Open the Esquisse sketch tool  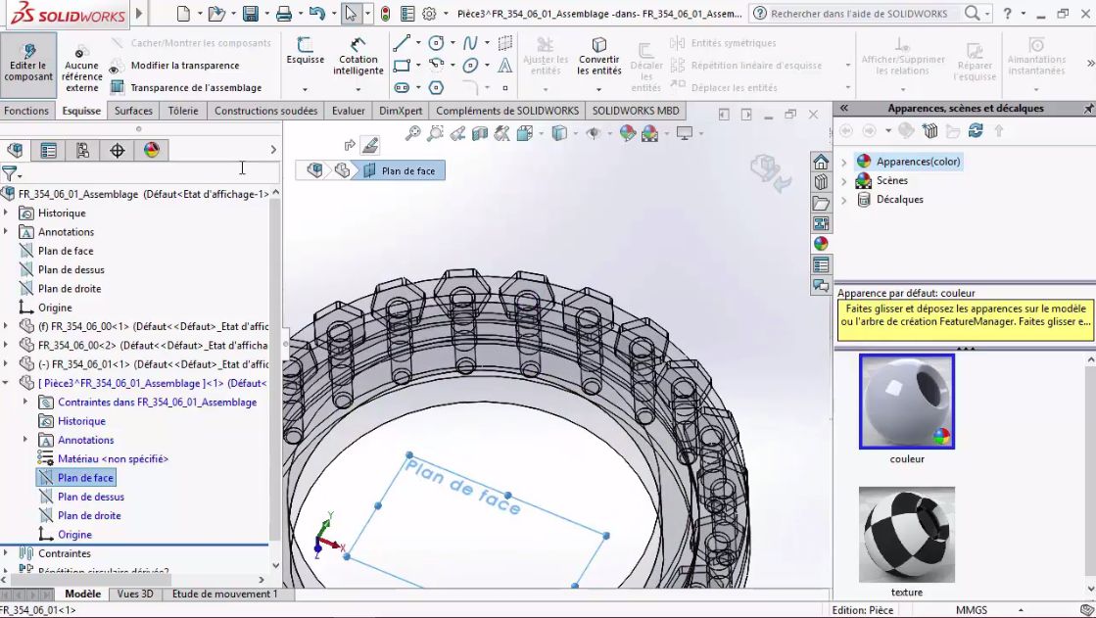[x=306, y=53]
